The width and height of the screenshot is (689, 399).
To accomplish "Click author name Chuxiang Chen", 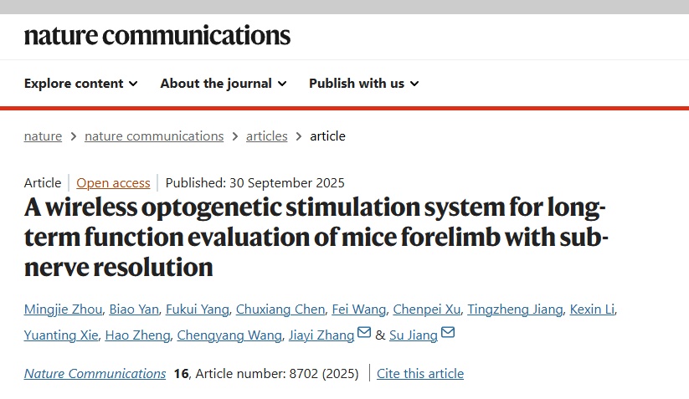I will pyautogui.click(x=280, y=309).
